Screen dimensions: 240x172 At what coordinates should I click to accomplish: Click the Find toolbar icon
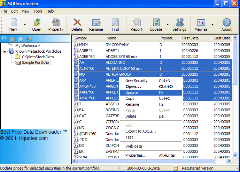pos(115,22)
